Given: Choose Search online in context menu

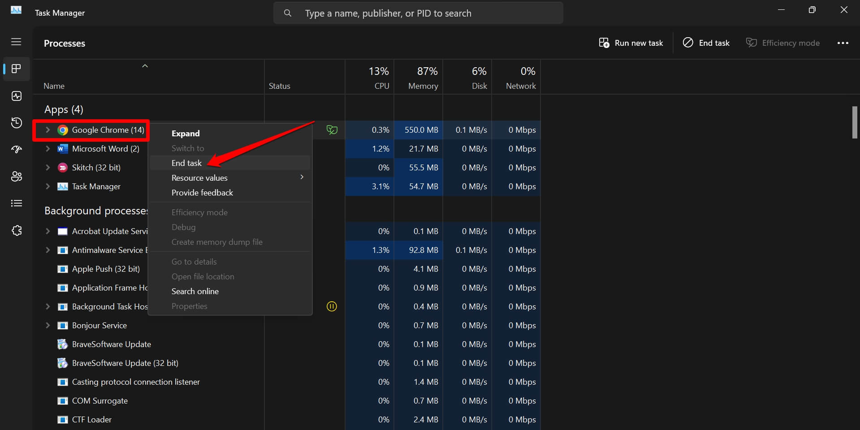Looking at the screenshot, I should (230, 291).
